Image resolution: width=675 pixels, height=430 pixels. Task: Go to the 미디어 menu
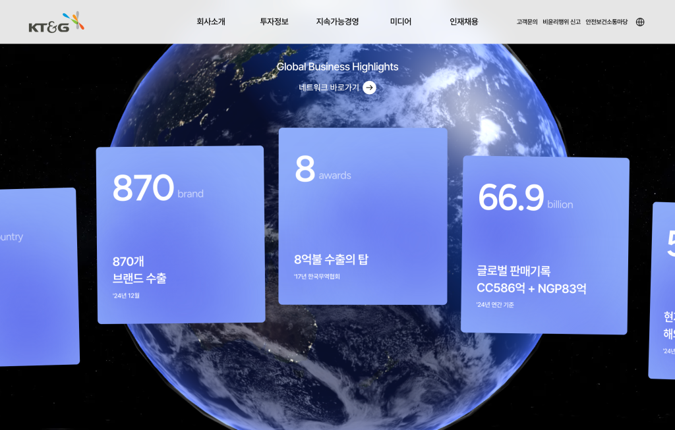(x=401, y=22)
